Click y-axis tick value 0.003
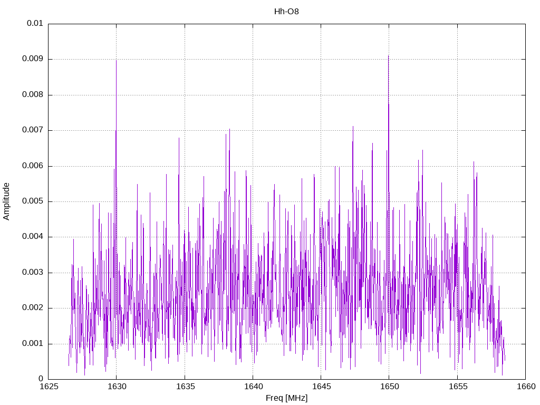This screenshot has height=405, width=540. click(x=32, y=273)
